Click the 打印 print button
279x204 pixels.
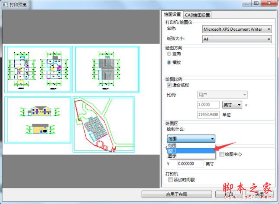pos(229,194)
